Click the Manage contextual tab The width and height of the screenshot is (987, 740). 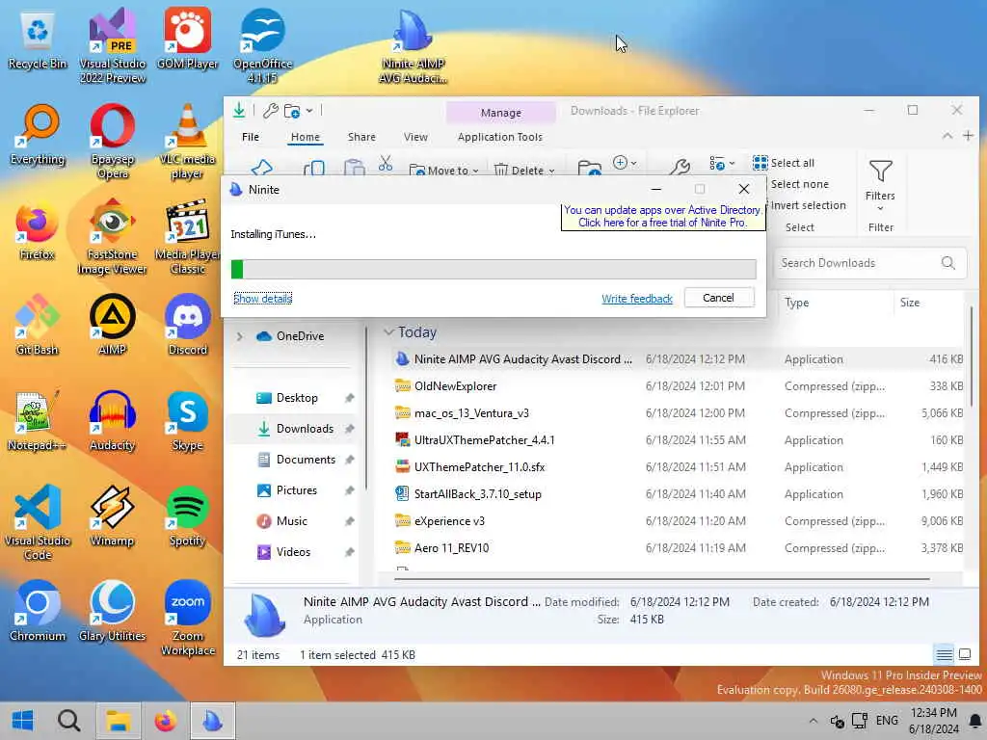click(501, 113)
